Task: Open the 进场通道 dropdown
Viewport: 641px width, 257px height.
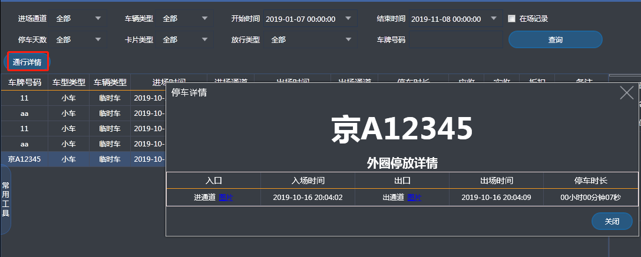Action: tap(78, 18)
